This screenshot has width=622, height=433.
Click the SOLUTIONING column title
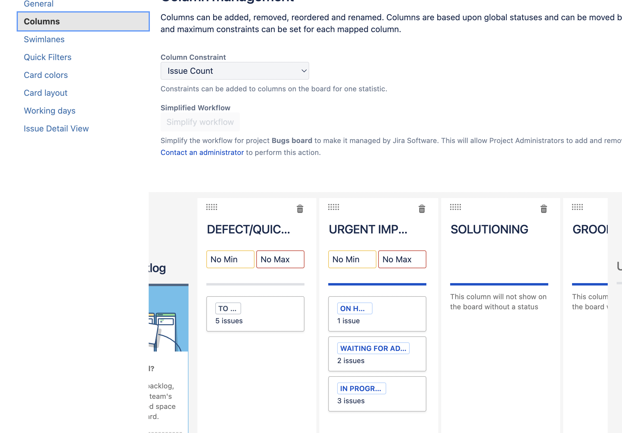click(x=489, y=229)
